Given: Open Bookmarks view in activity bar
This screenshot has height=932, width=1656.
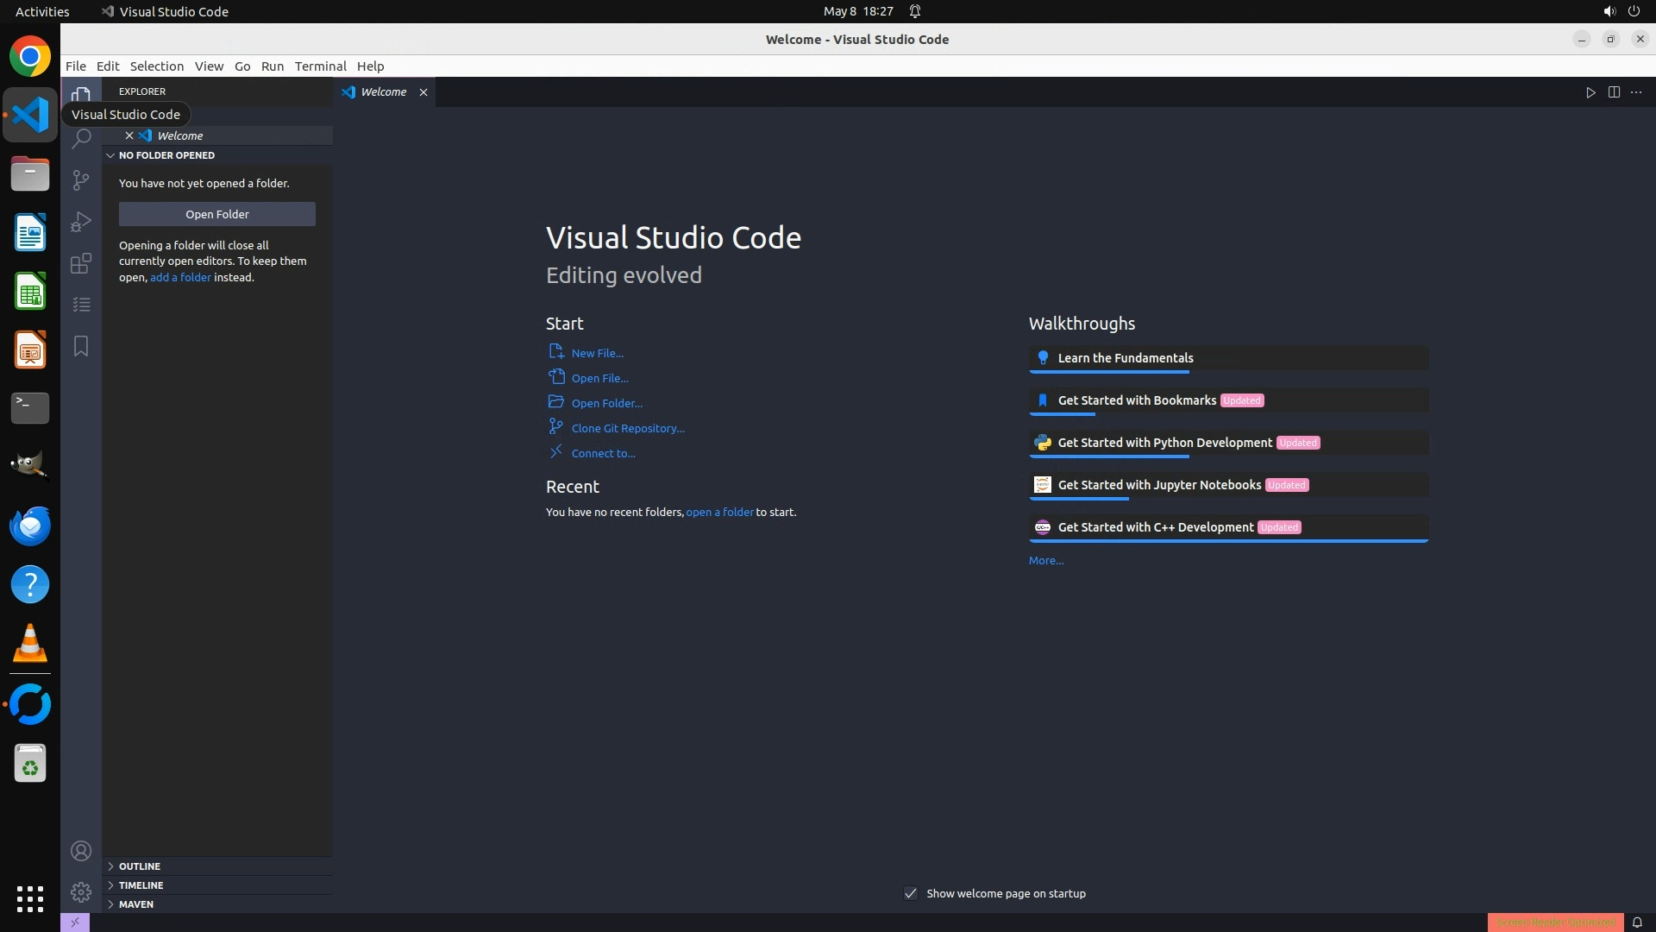Looking at the screenshot, I should [81, 346].
